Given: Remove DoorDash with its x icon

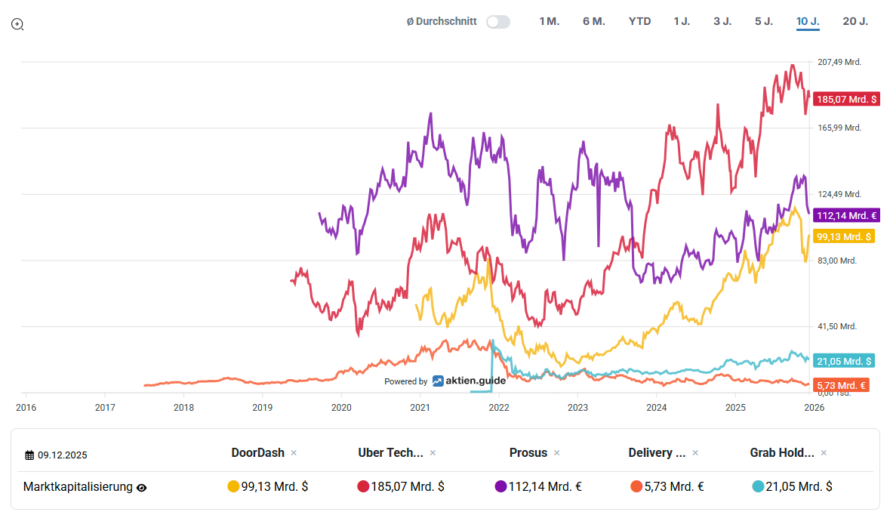Looking at the screenshot, I should pos(294,453).
